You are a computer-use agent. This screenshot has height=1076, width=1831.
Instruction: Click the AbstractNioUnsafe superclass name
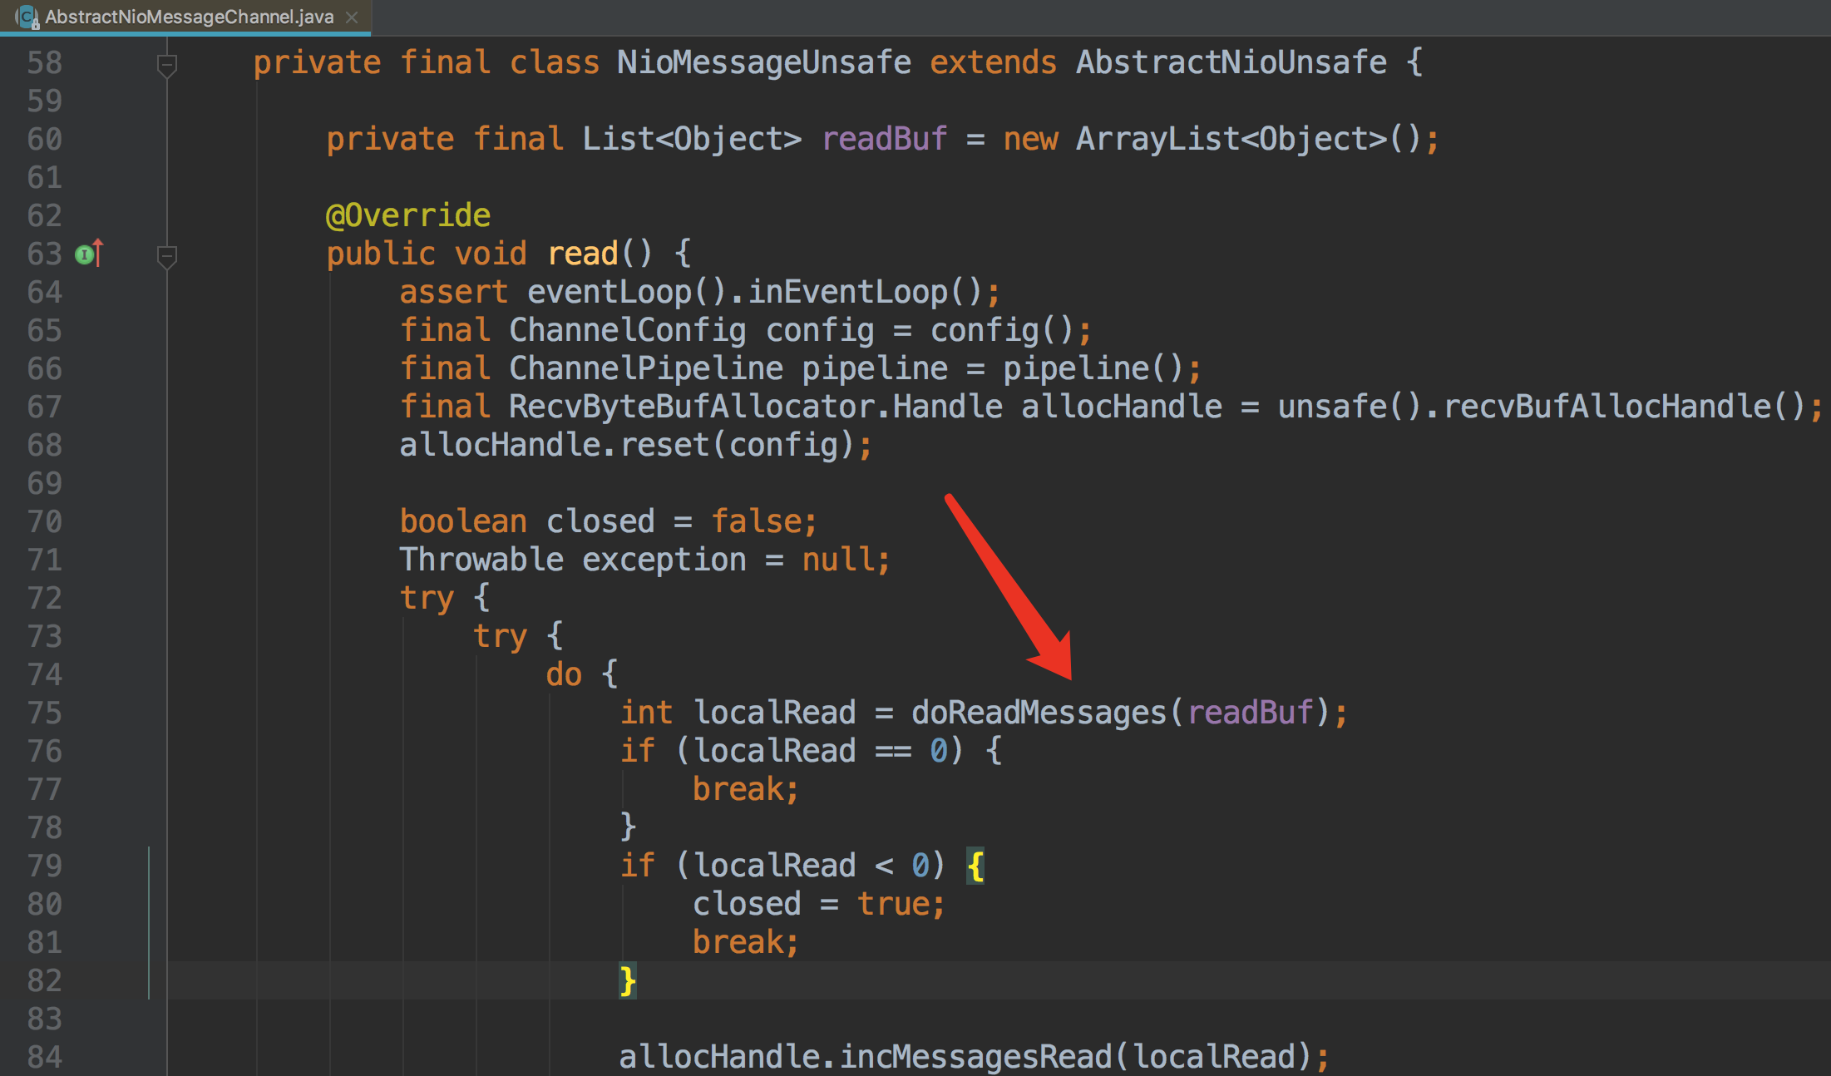1231,62
